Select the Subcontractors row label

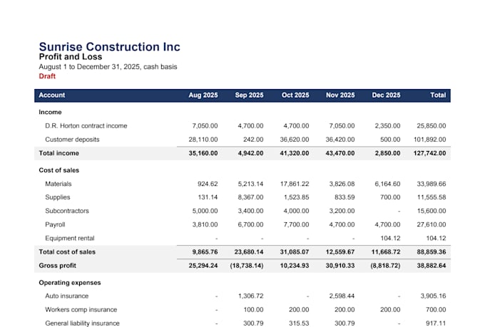pos(67,211)
